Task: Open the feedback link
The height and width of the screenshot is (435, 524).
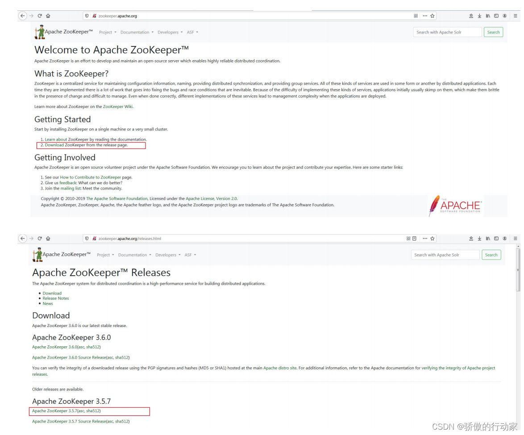Action: (68, 183)
